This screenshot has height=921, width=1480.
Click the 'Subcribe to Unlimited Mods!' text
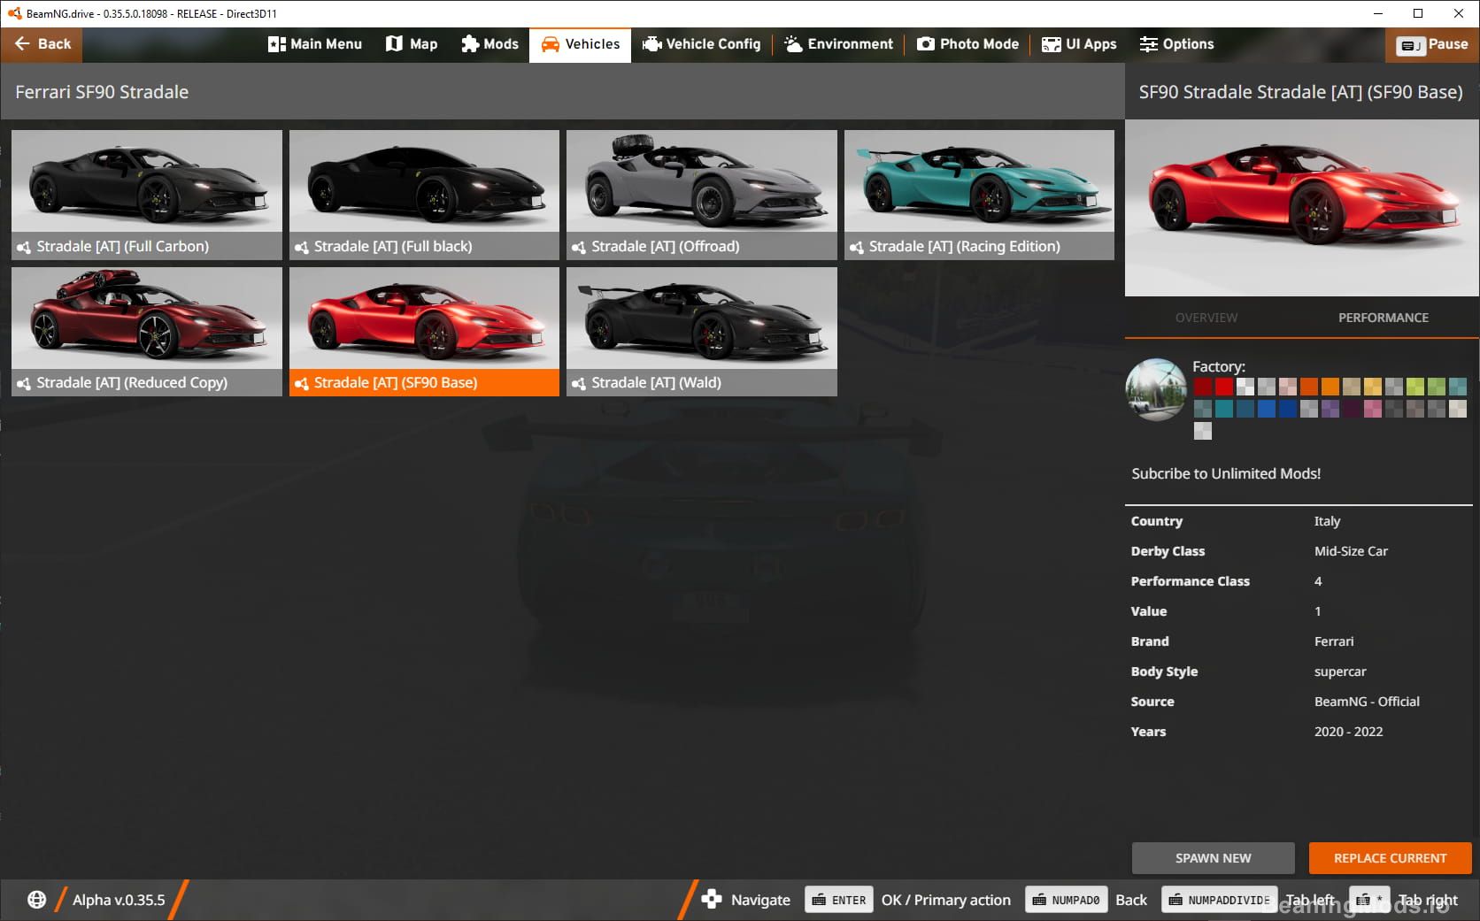pos(1226,474)
